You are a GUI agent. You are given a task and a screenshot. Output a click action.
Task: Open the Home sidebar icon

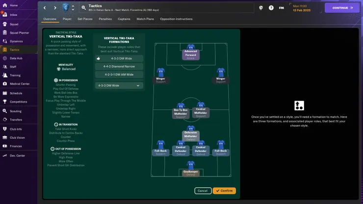pyautogui.click(x=5, y=5)
